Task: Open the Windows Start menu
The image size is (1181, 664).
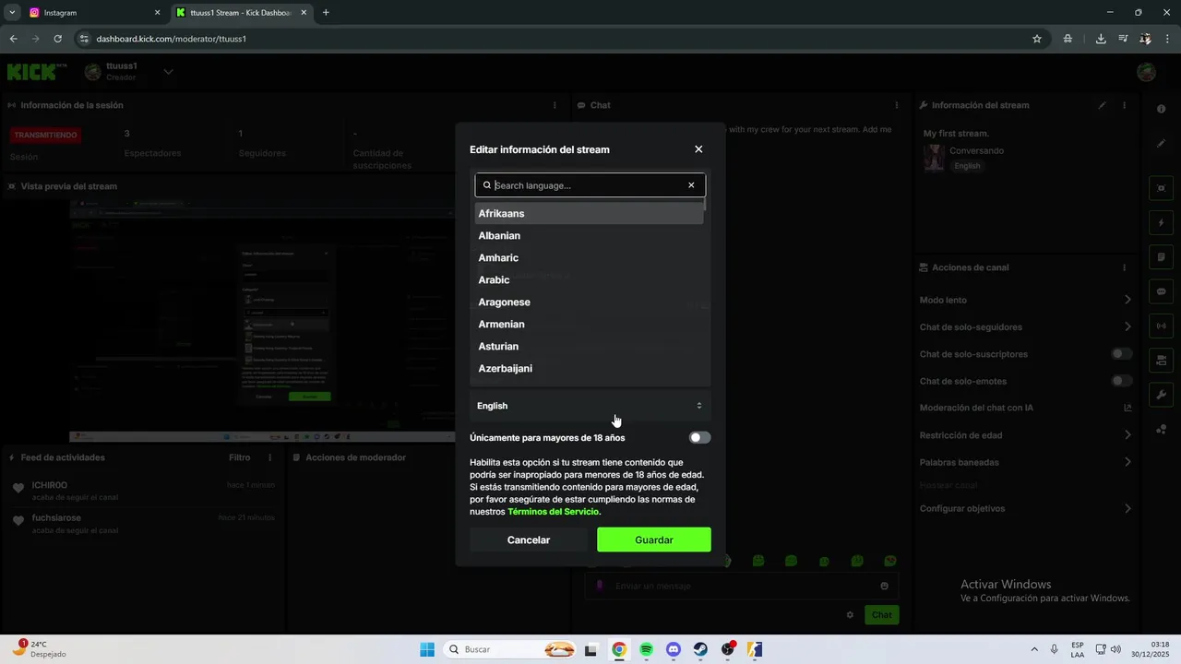Action: tap(427, 649)
